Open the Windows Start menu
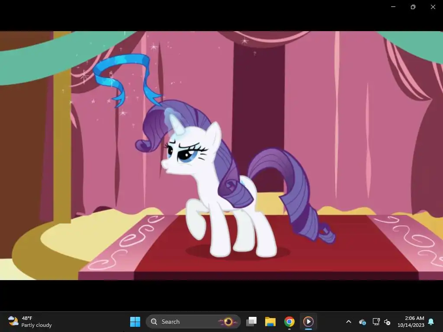The height and width of the screenshot is (332, 443). [135, 322]
